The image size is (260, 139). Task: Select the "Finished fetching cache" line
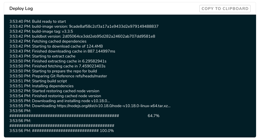[57, 66]
